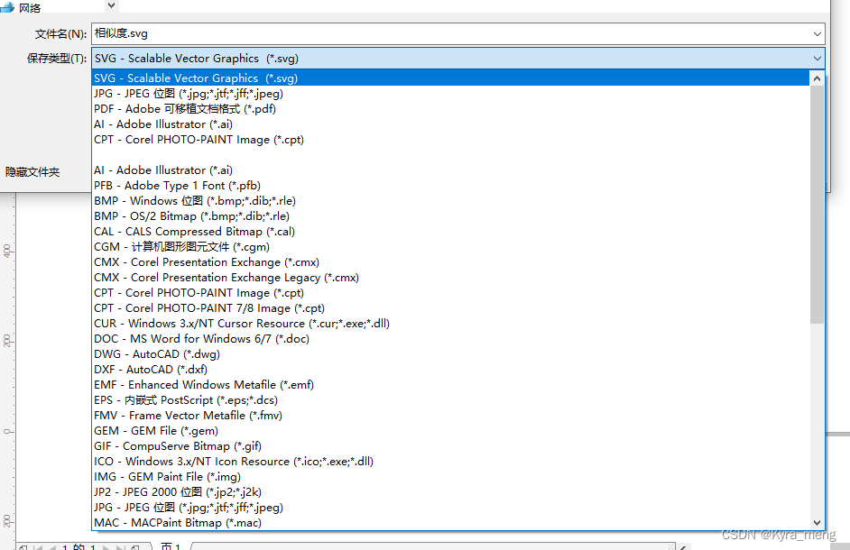
Task: Open the 文件名 dropdown arrow
Action: click(x=817, y=34)
